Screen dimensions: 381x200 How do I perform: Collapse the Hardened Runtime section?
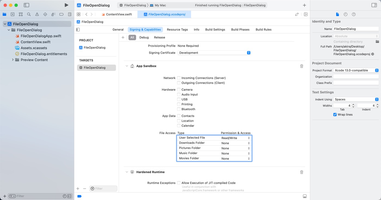pyautogui.click(x=127, y=172)
